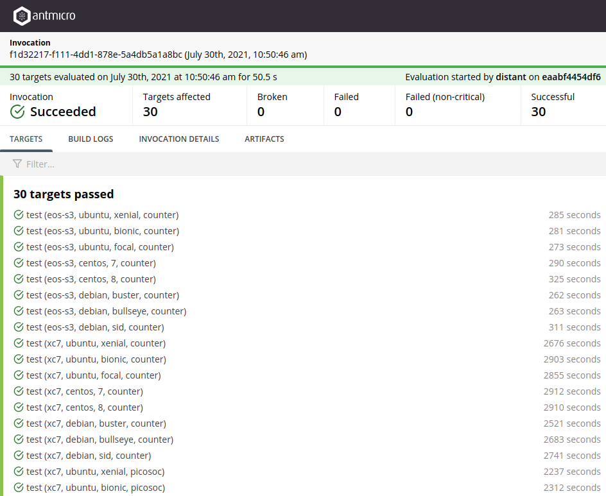This screenshot has height=496, width=606.
Task: Click check icon for xc7 ubuntu bionic picosoc
Action: pos(19,488)
